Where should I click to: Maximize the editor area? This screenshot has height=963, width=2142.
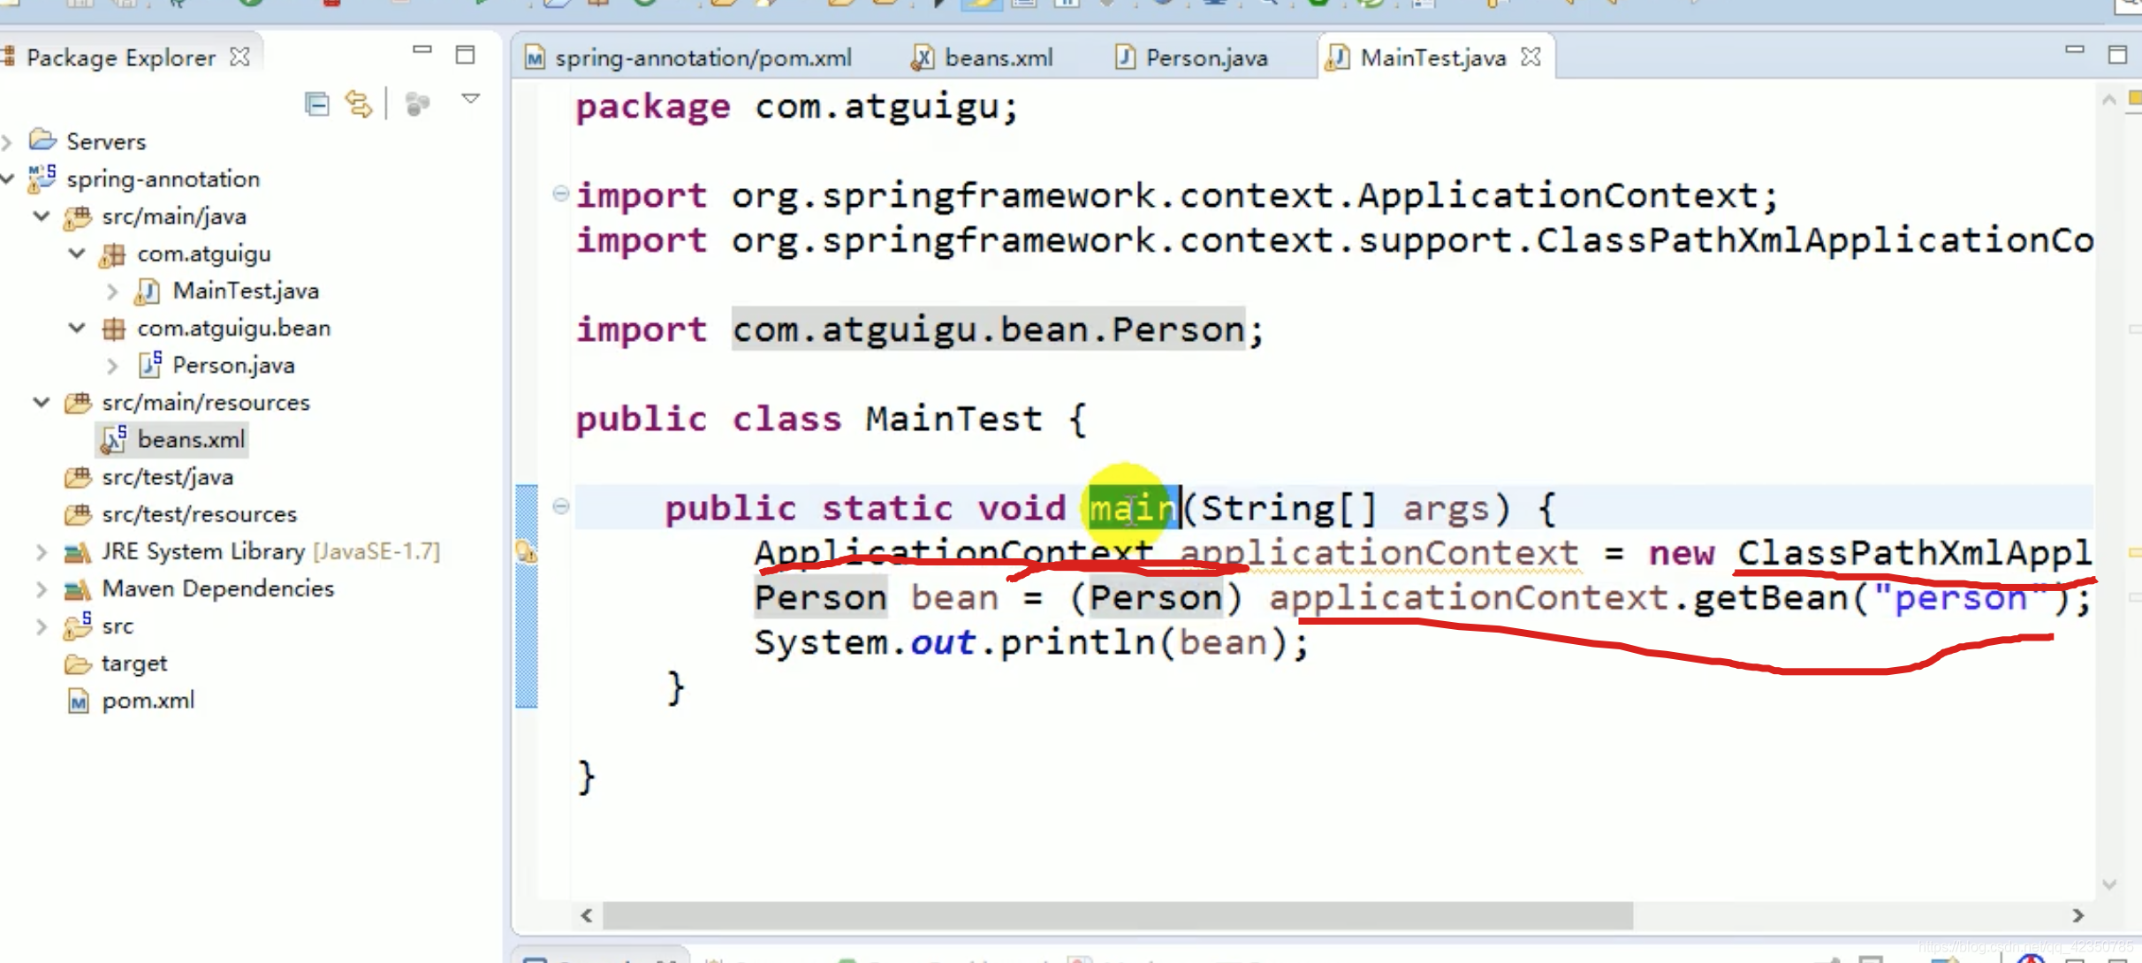click(x=2117, y=55)
